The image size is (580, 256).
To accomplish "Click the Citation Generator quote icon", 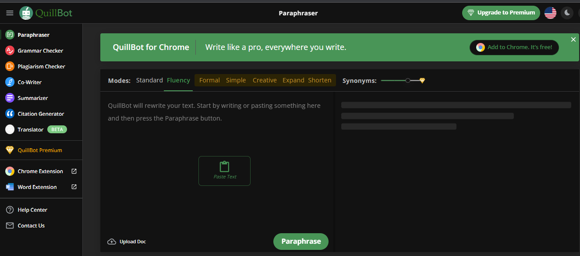I will [10, 114].
